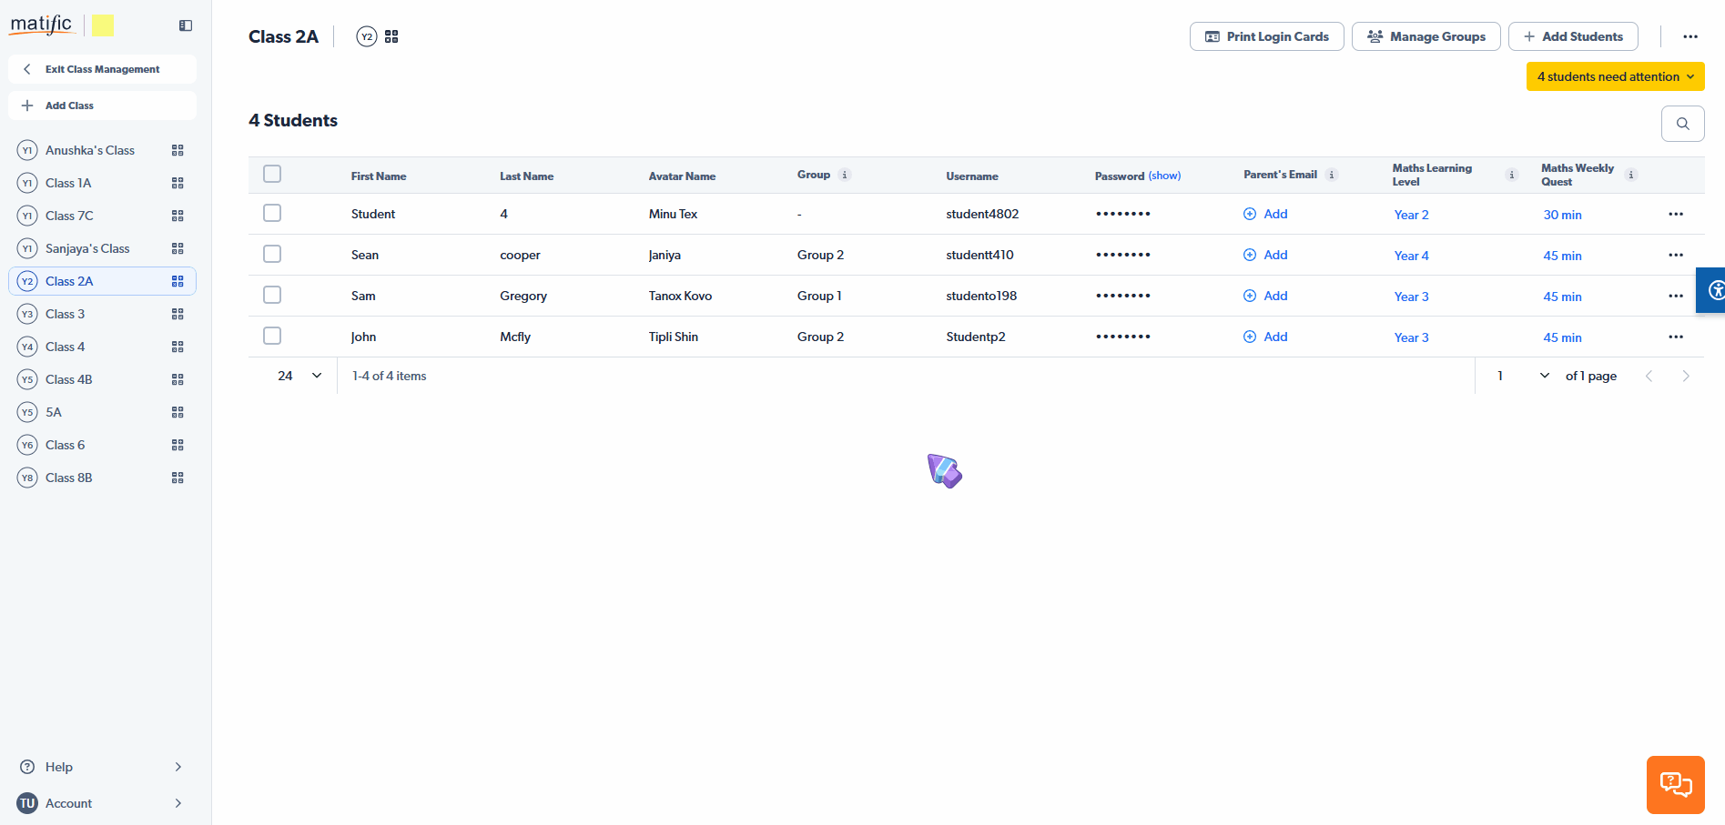Click the search students magnifier icon
Image resolution: width=1725 pixels, height=825 pixels.
coord(1682,124)
